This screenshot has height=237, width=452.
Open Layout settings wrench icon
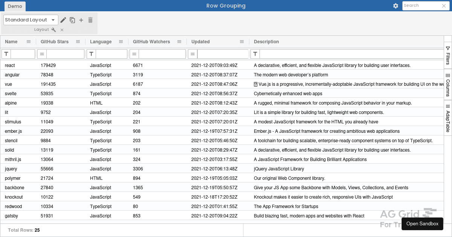53,30
